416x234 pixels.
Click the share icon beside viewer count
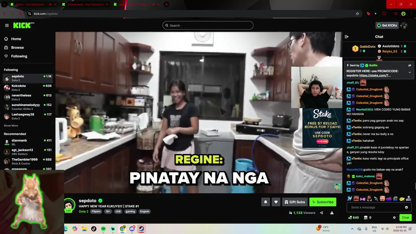click(321, 213)
